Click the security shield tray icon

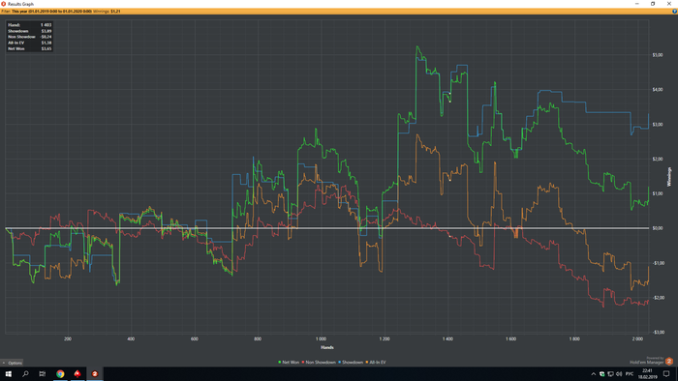point(601,373)
